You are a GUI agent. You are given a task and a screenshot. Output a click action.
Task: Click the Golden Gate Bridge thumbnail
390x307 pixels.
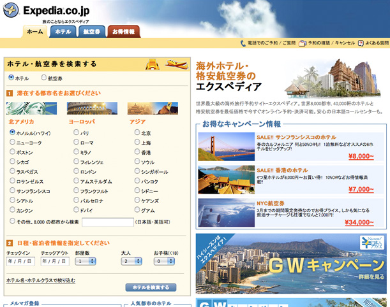pyautogui.click(x=227, y=146)
